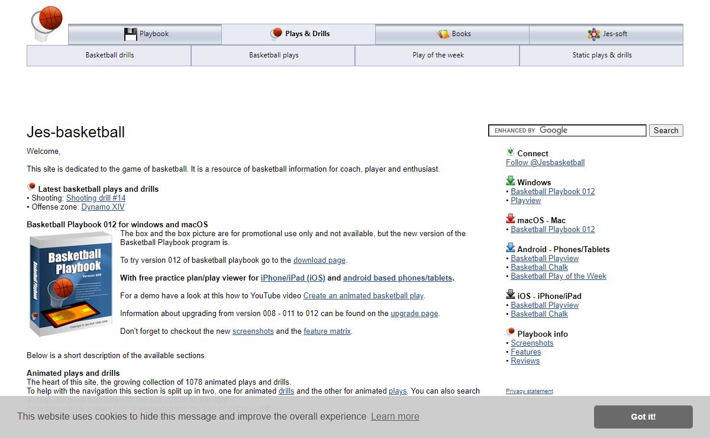Open Android Basketball Chalk link

[x=540, y=267]
